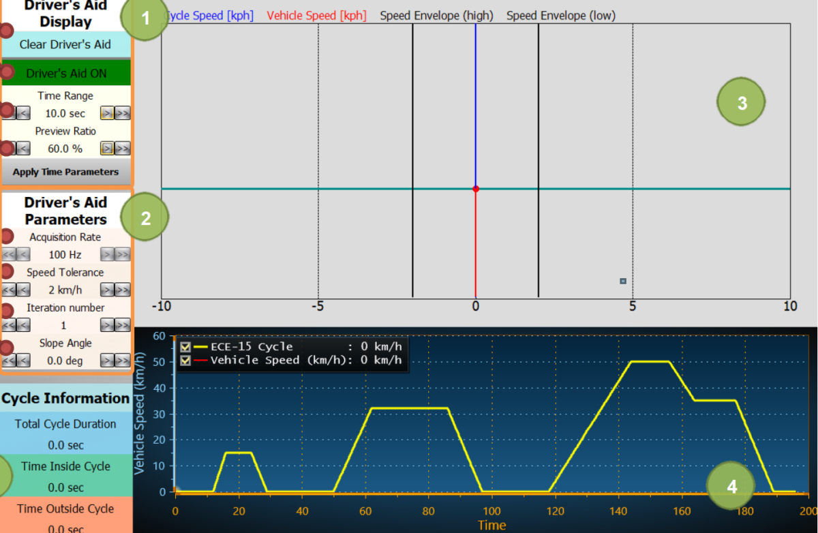
Task: Increase Slope Angle by one step
Action: tap(107, 361)
